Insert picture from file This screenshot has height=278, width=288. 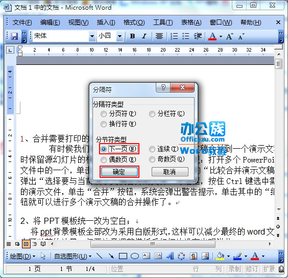tap(205, 256)
